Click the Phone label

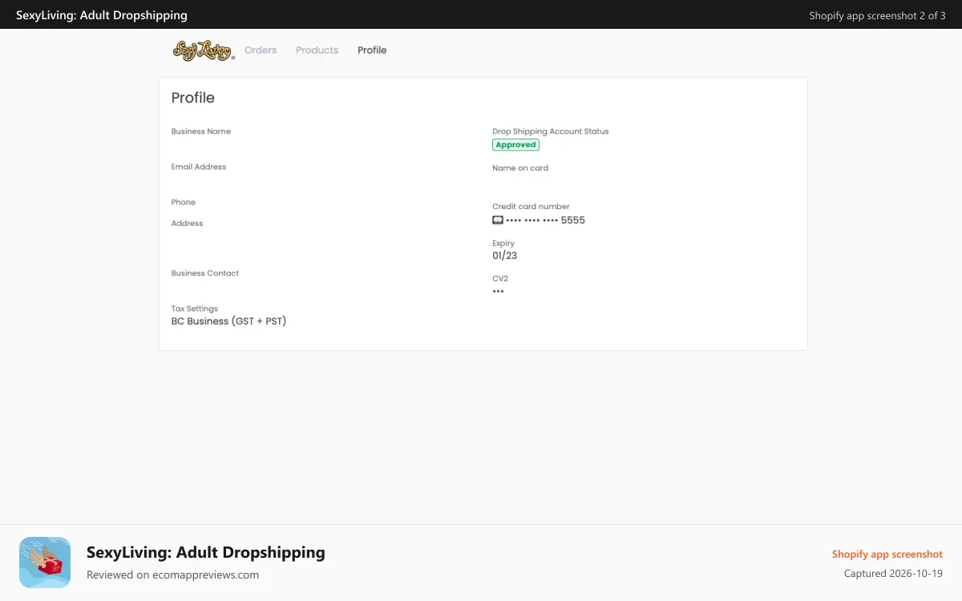184,202
